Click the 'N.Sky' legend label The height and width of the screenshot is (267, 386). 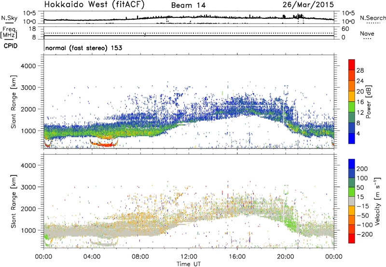point(9,18)
